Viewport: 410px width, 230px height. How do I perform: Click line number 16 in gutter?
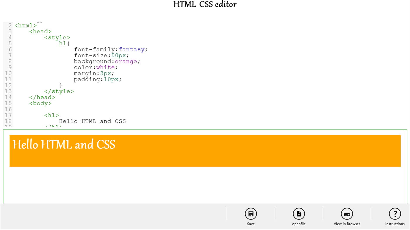(8, 109)
